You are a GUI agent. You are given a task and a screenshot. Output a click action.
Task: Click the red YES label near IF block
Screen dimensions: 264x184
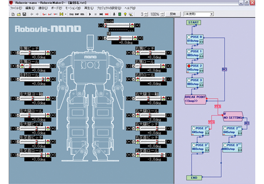(x=212, y=122)
